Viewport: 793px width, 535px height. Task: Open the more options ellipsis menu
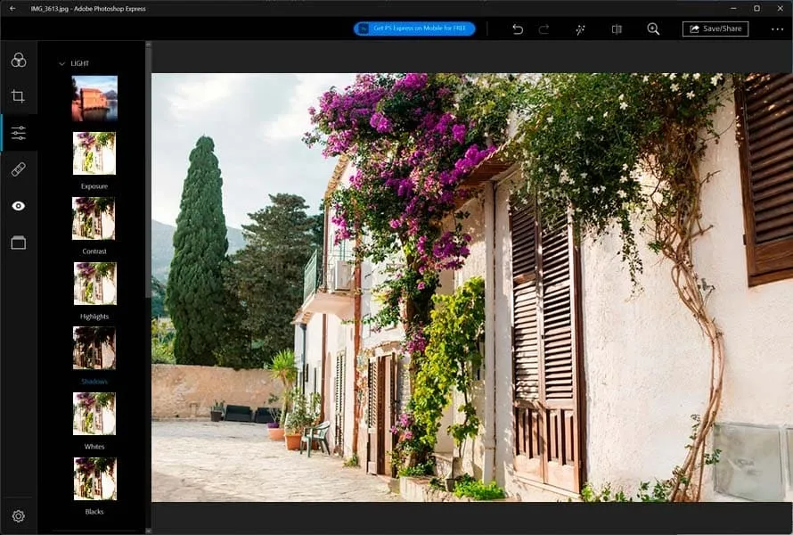click(x=778, y=29)
